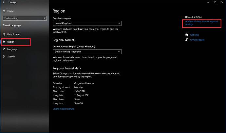Click the Give feedback person icon
226x133 pixels.
click(x=186, y=40)
